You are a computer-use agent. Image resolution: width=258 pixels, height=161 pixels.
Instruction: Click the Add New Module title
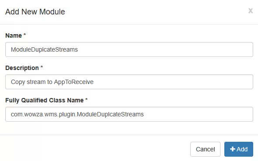[35, 12]
